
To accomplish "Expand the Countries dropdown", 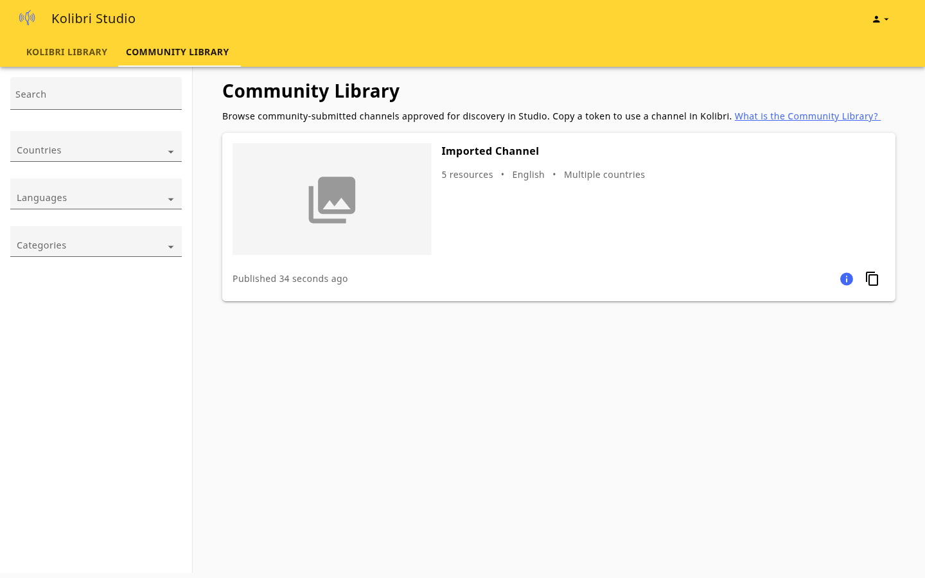I will [96, 146].
